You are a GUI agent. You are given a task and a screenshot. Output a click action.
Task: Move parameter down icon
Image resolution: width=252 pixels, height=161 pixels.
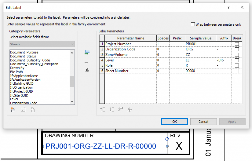point(111,110)
